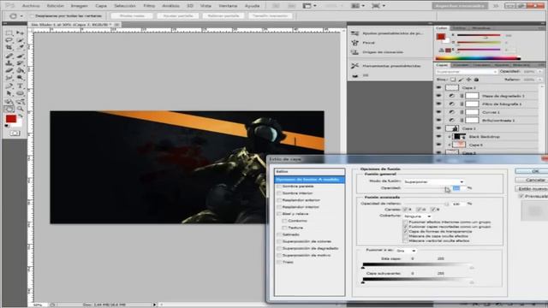Click the color spectrum ramp in Color panel
Screen dimensions: 548x308
pos(478,59)
